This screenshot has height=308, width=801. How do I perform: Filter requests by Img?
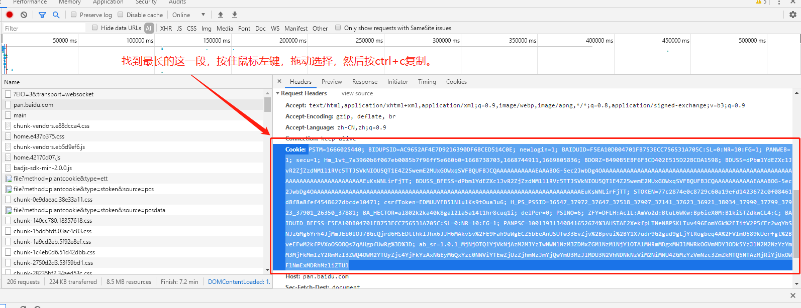coord(207,28)
